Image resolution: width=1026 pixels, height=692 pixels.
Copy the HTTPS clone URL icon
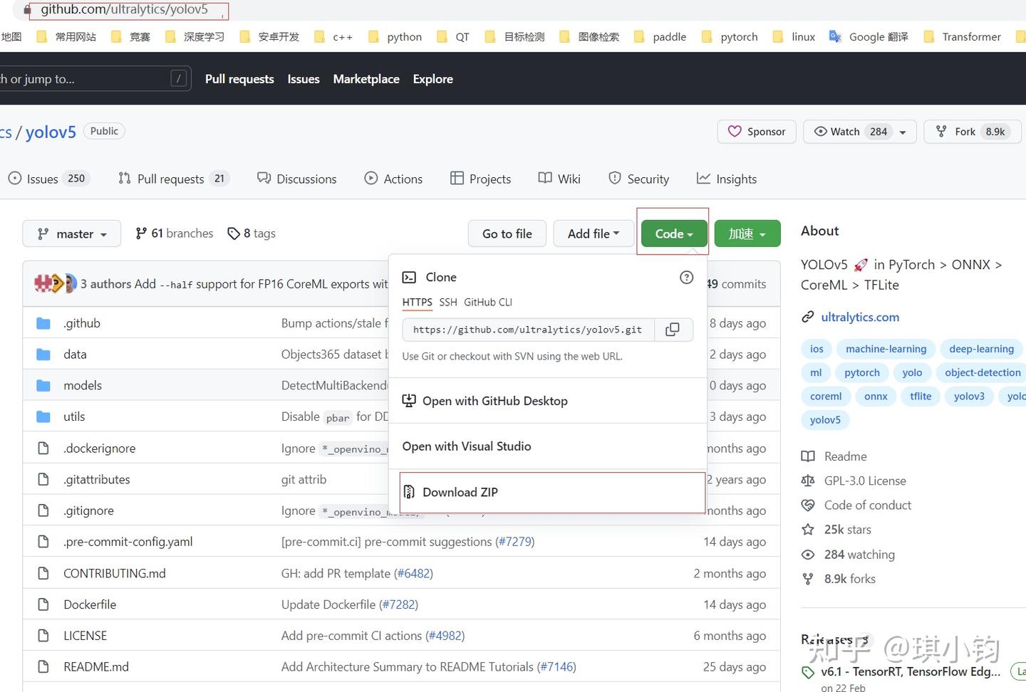coord(672,330)
